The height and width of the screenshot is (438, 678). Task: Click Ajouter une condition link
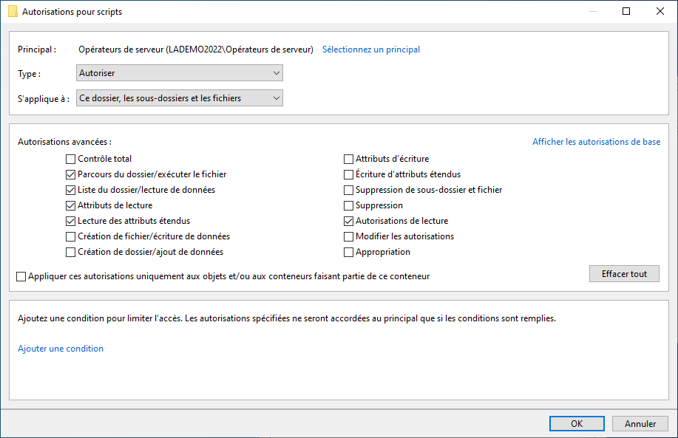[61, 349]
